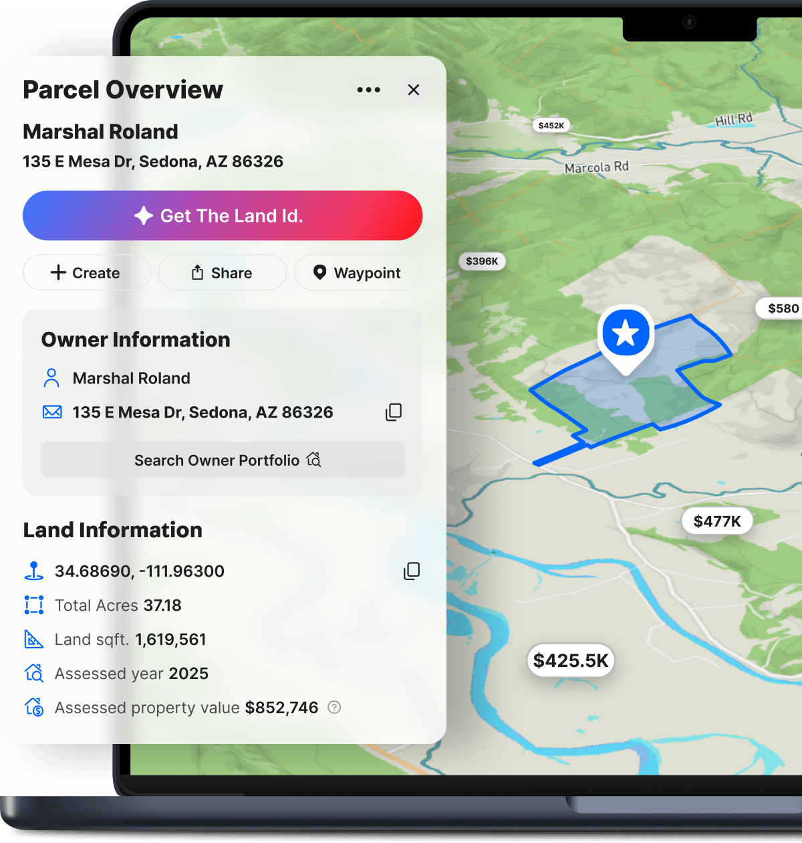The height and width of the screenshot is (843, 802).
Task: Click the envelope icon beside owner address
Action: coord(52,411)
